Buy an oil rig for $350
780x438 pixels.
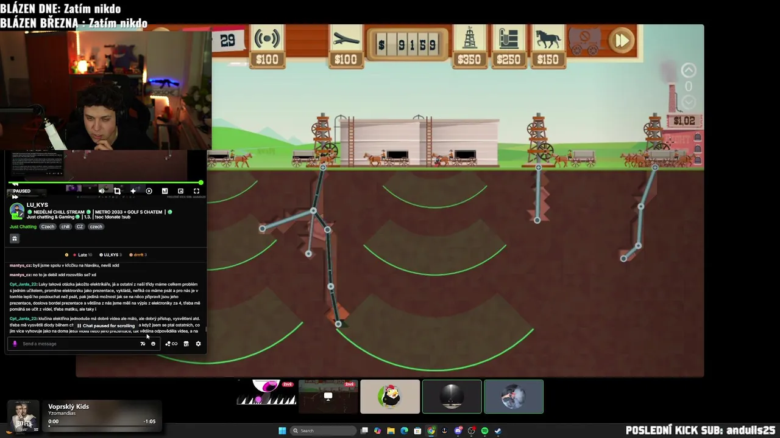pyautogui.click(x=469, y=46)
